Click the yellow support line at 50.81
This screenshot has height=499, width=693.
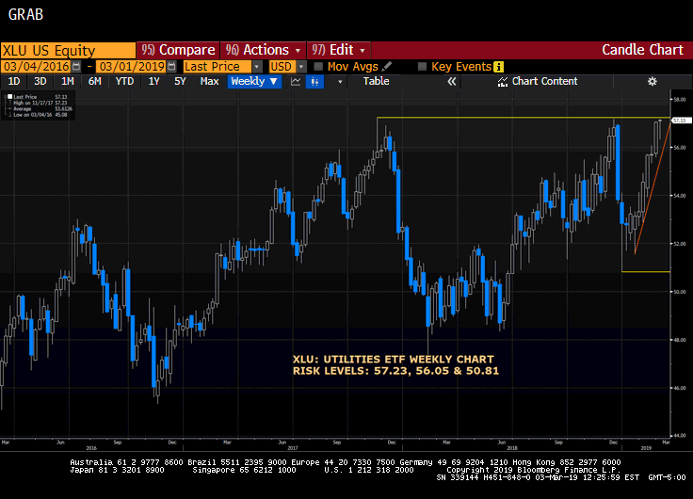pos(646,271)
